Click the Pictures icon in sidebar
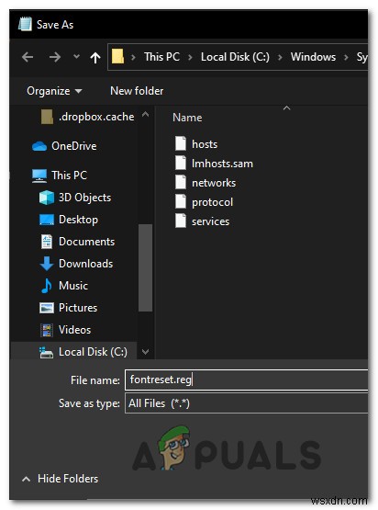Image resolution: width=378 pixels, height=510 pixels. pos(47,308)
